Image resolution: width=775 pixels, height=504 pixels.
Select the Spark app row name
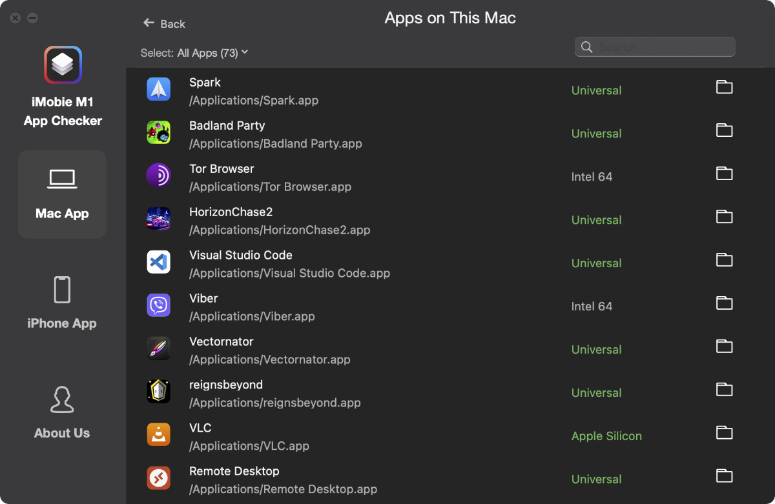(x=205, y=83)
